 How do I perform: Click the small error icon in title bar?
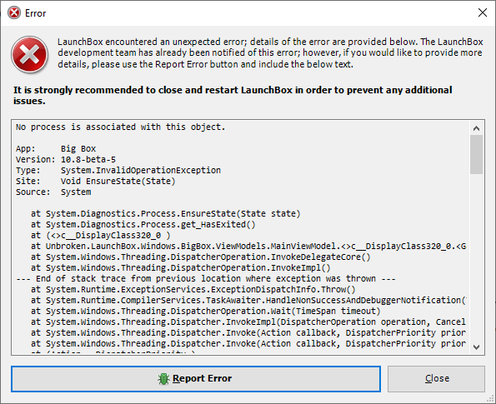pos(14,13)
